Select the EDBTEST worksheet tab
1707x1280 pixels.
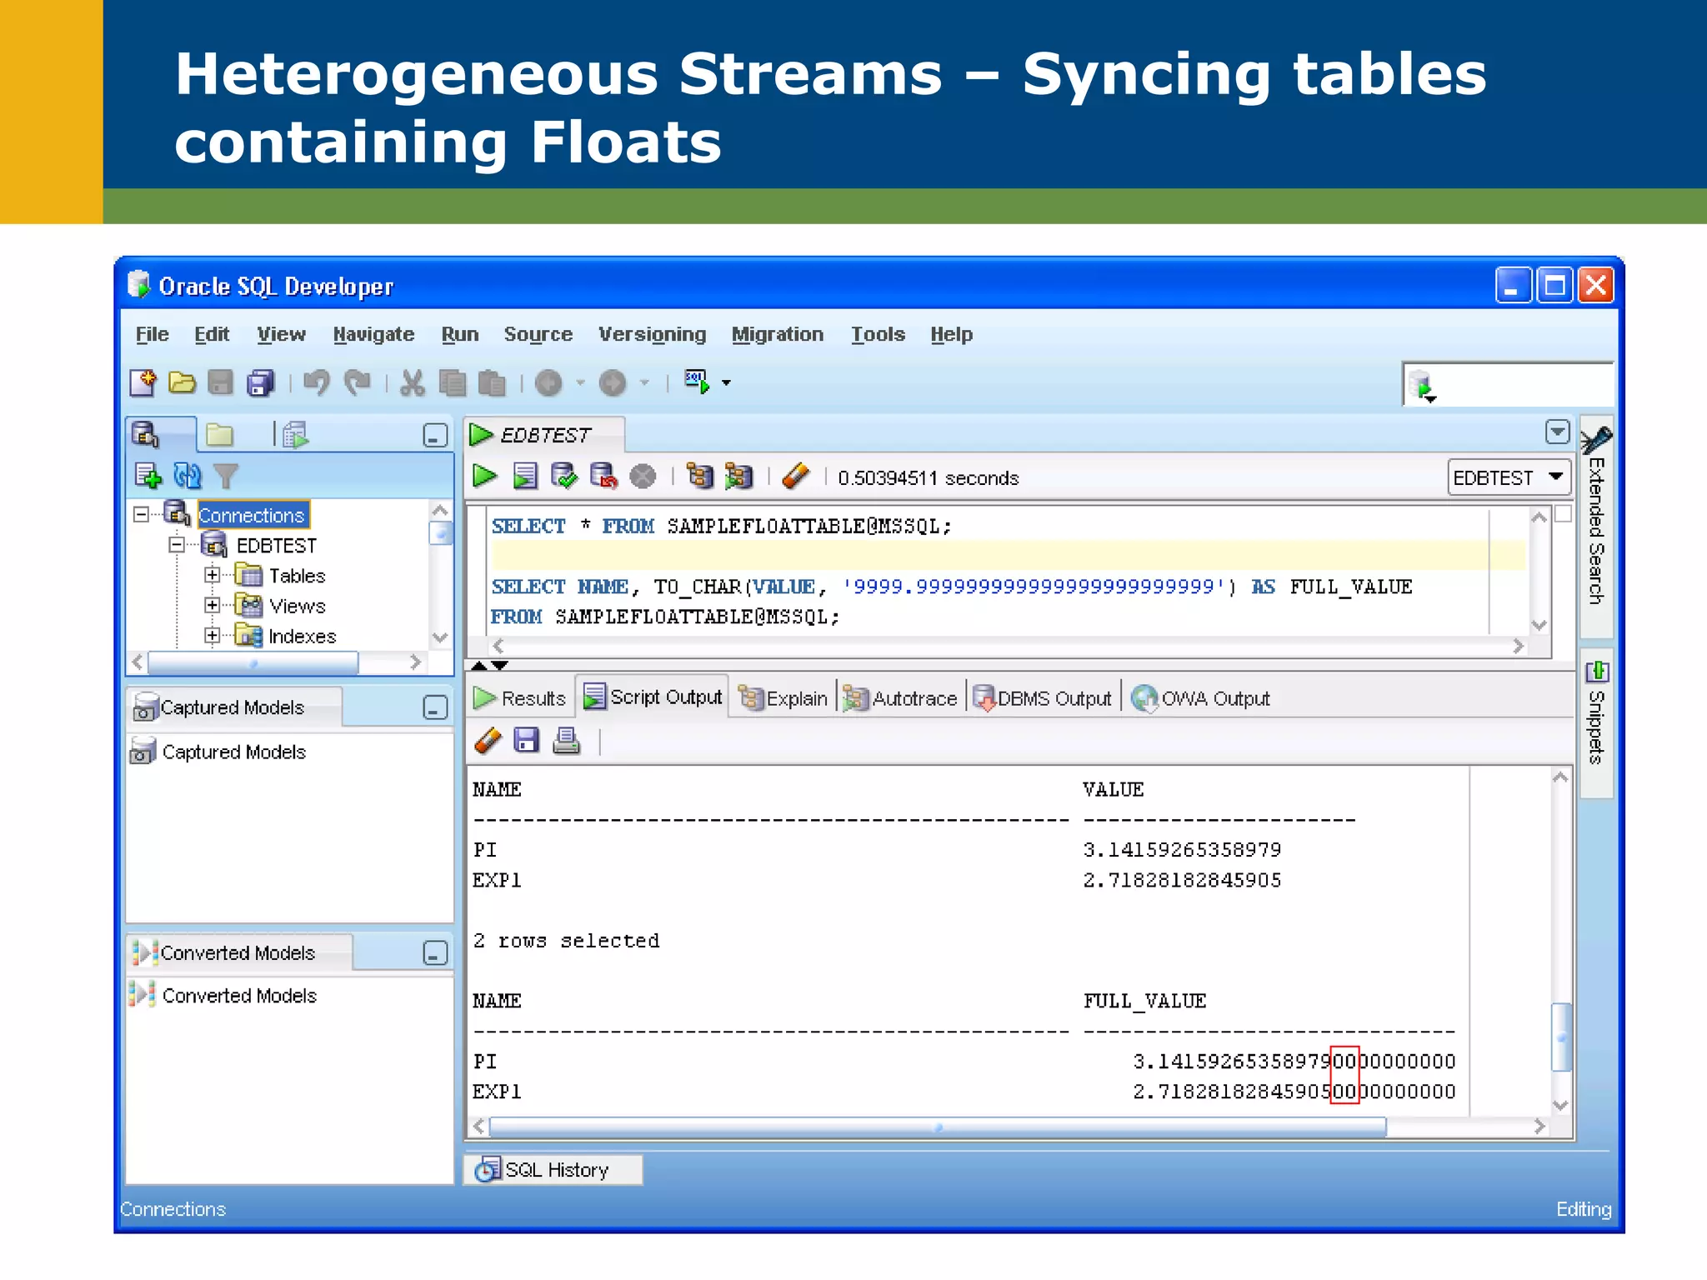coord(544,434)
